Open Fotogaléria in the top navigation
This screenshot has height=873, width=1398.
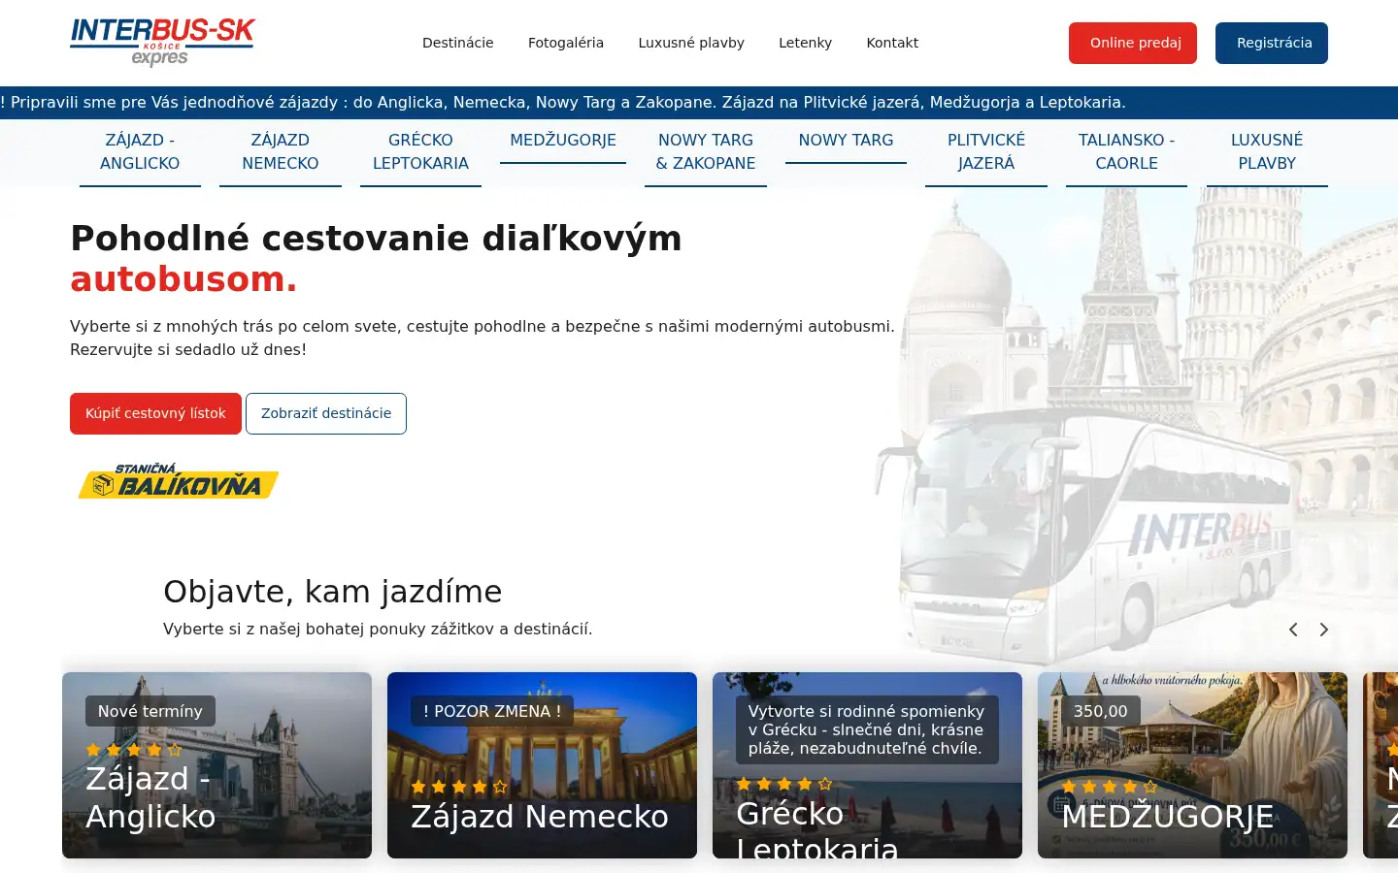pyautogui.click(x=566, y=43)
